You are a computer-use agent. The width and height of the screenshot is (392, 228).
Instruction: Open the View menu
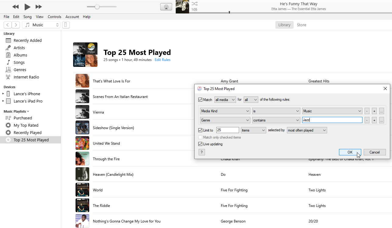40,17
